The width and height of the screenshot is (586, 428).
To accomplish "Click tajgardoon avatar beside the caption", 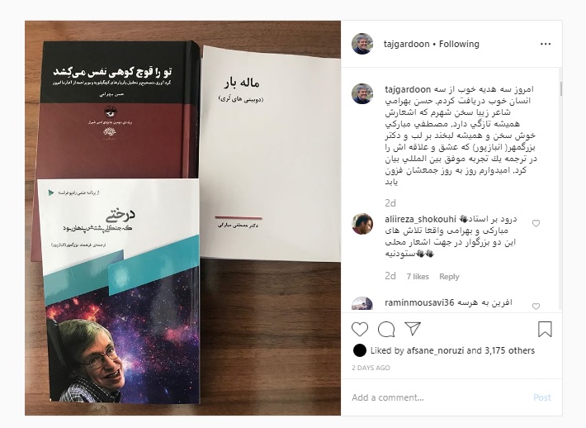I will (362, 93).
